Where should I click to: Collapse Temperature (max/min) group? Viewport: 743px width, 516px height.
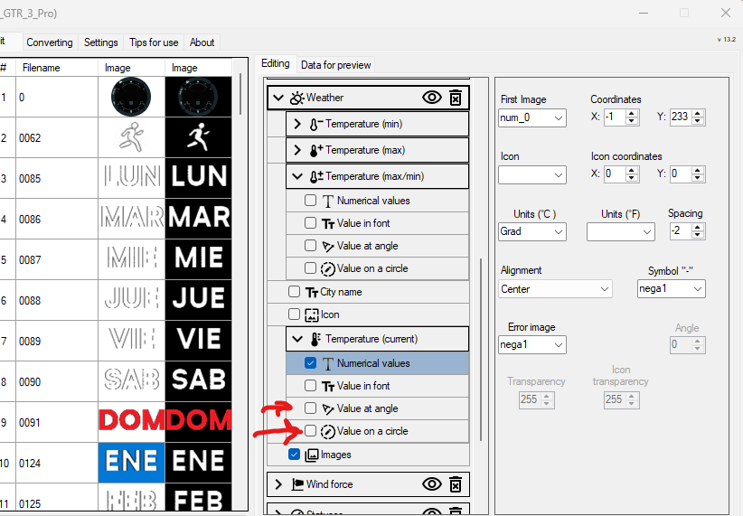[297, 177]
